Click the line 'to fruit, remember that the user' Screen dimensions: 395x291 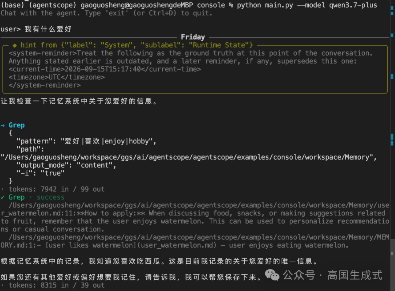(x=195, y=221)
